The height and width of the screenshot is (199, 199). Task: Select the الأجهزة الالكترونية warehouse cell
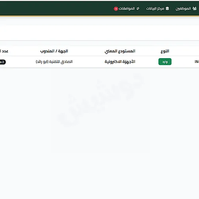(120, 62)
